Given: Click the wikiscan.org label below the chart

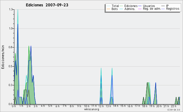Looking at the screenshot, I should pyautogui.click(x=91, y=109).
